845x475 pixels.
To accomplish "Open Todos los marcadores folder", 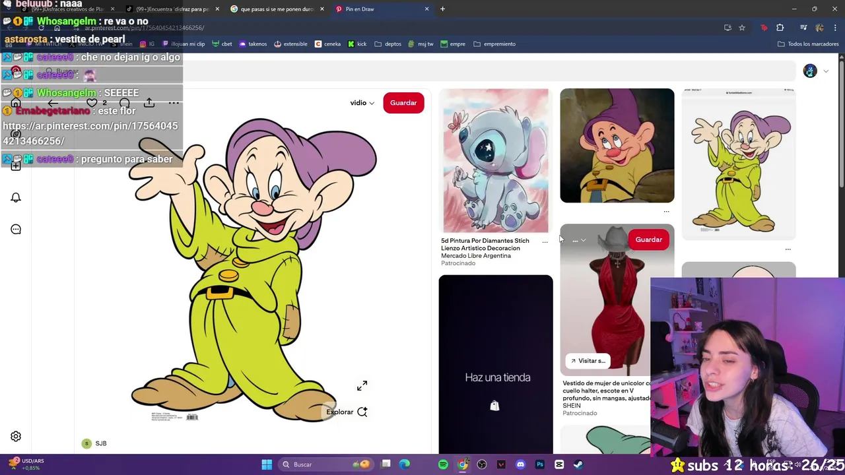I will [x=808, y=44].
